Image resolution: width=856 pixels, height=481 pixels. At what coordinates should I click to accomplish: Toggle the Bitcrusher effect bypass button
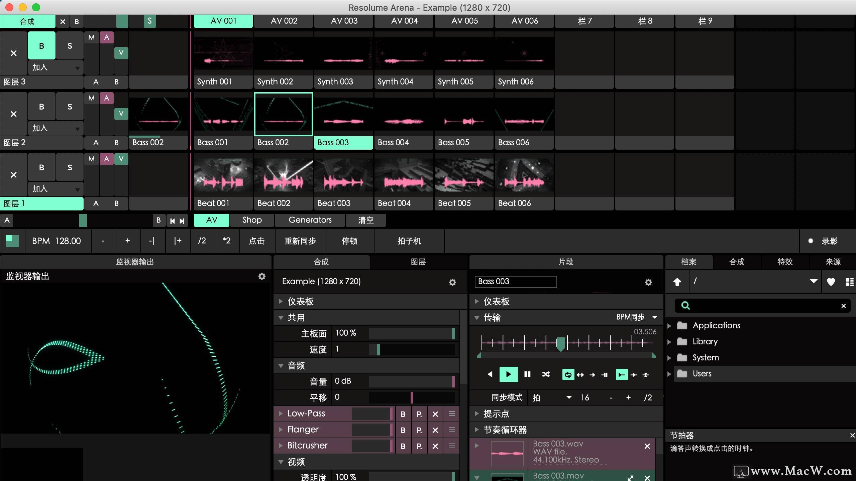tap(403, 445)
